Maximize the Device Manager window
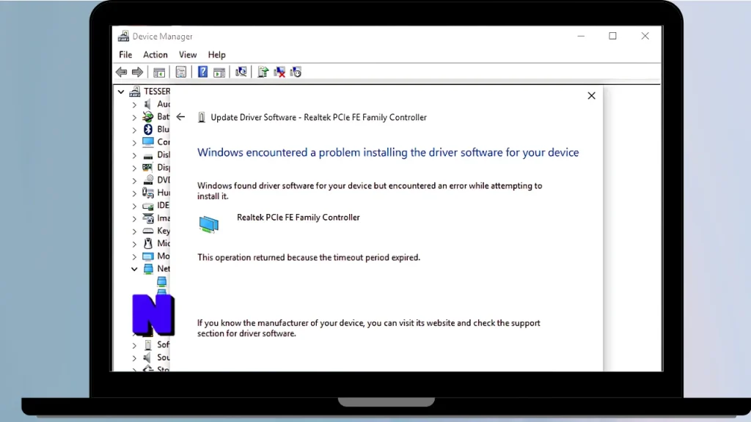Screen dimensions: 751x422 (612, 36)
